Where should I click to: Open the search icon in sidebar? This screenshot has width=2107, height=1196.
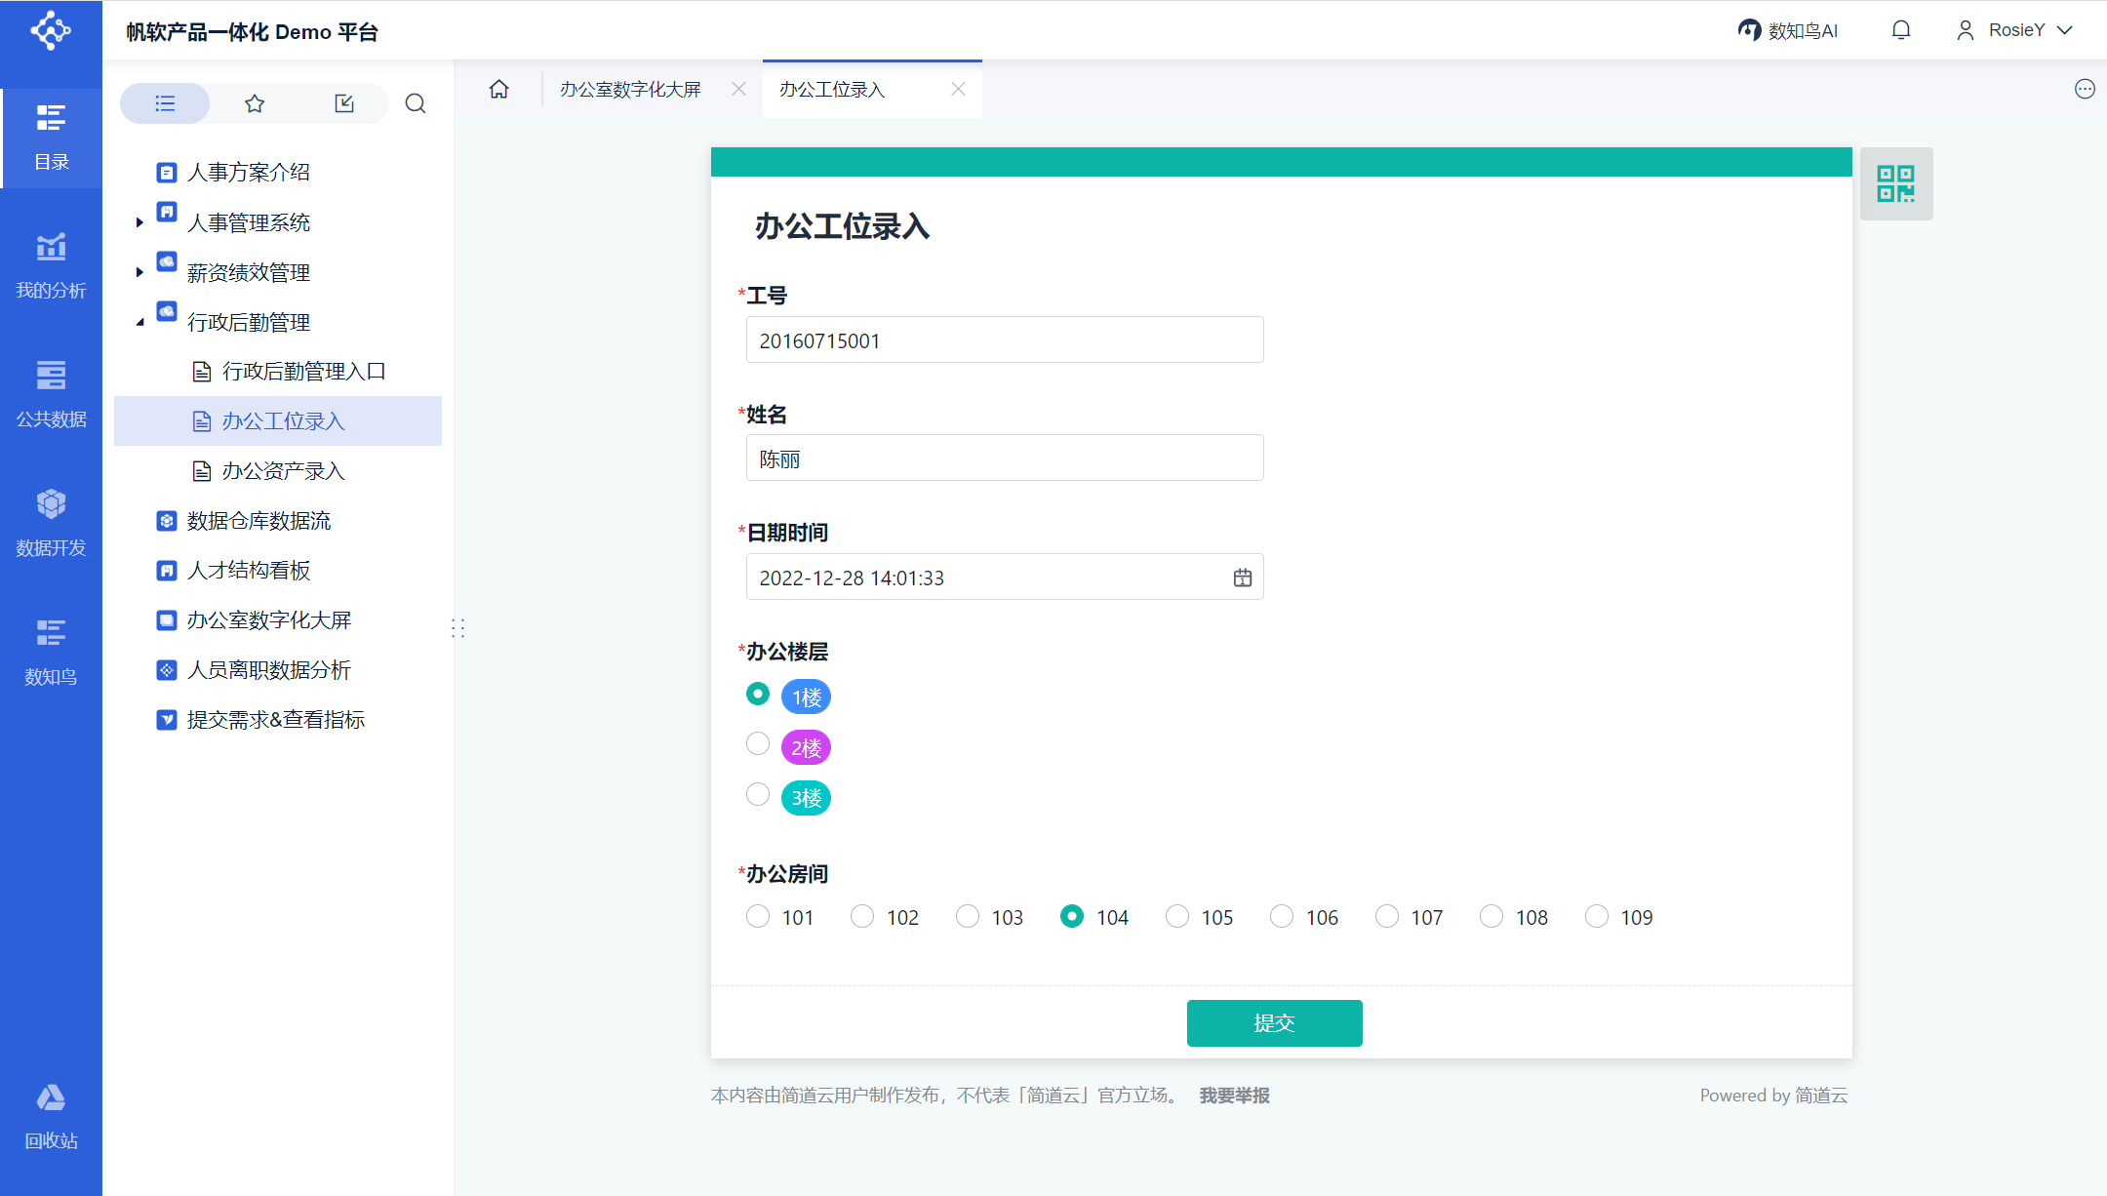click(416, 103)
